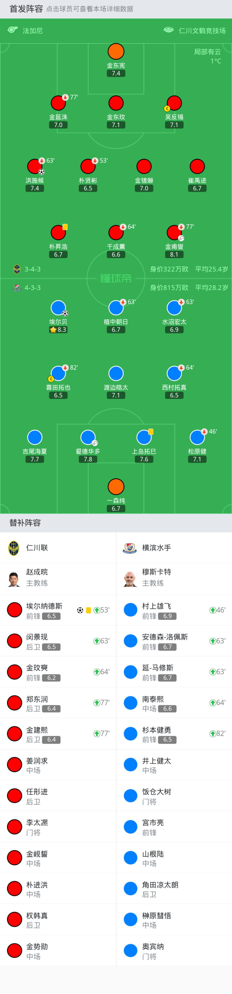Viewport: 232px width, 994px height.
Task: Open goalkeeper 一森纯's orange icon
Action: (x=116, y=487)
